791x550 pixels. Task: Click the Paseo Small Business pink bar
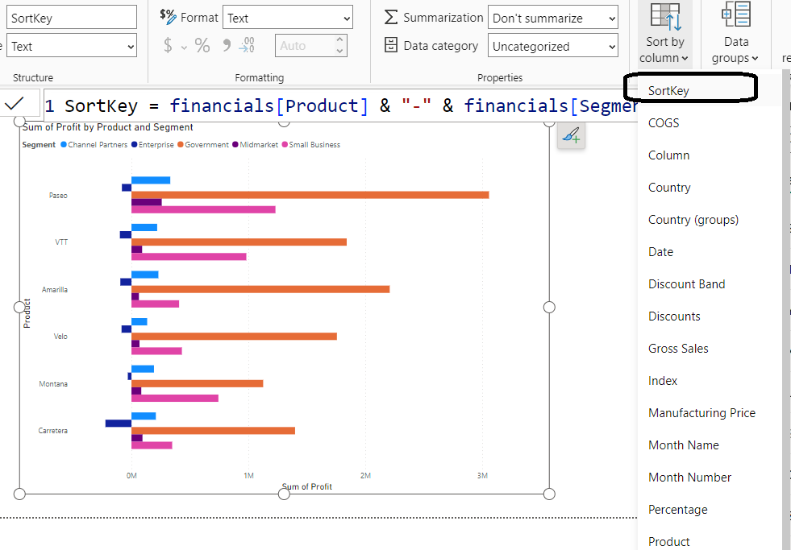[x=203, y=209]
